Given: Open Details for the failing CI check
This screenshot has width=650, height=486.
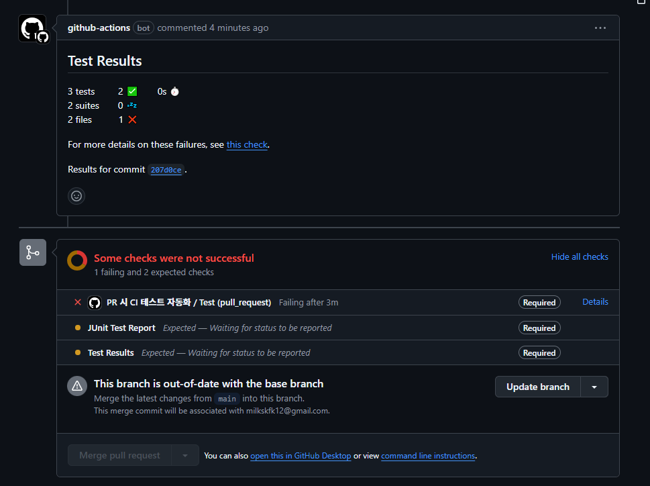Looking at the screenshot, I should [x=595, y=302].
